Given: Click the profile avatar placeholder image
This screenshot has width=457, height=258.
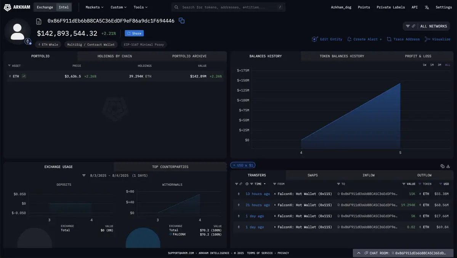Looking at the screenshot, I should click(18, 32).
